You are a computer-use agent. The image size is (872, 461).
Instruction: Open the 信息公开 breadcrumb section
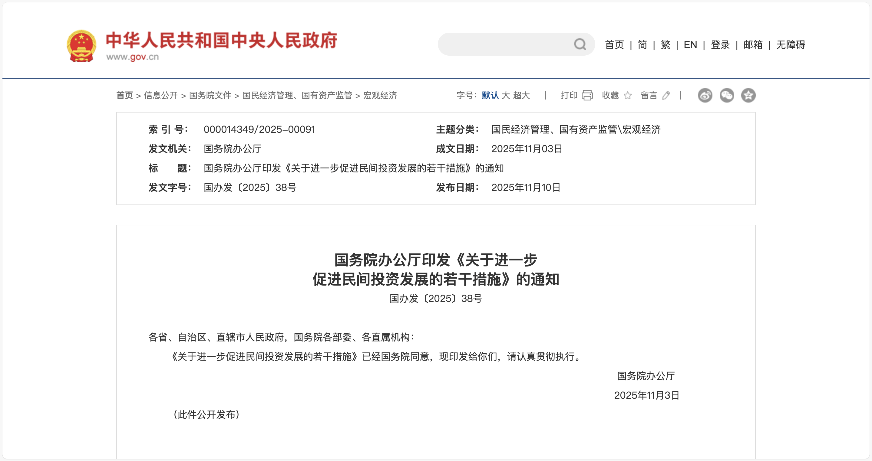[x=161, y=95]
